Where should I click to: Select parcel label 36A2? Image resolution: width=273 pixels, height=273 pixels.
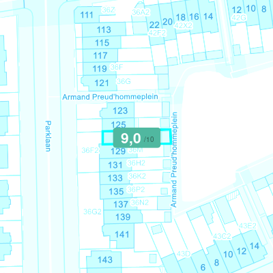click(x=141, y=12)
